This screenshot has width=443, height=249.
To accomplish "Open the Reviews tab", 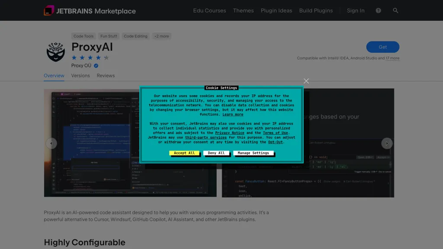I will [106, 75].
